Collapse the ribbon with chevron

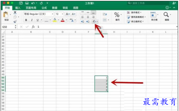tap(174, 8)
